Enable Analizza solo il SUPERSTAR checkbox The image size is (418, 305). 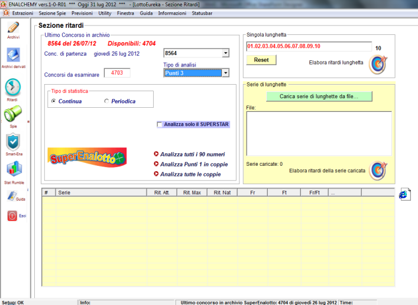pos(160,124)
